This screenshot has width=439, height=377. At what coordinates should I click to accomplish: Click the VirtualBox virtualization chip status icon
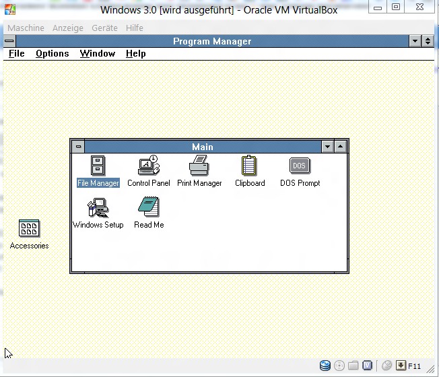pyautogui.click(x=367, y=366)
